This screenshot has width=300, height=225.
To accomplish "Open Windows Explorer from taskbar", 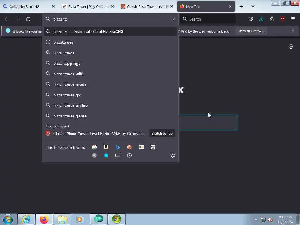I will point(62,219).
